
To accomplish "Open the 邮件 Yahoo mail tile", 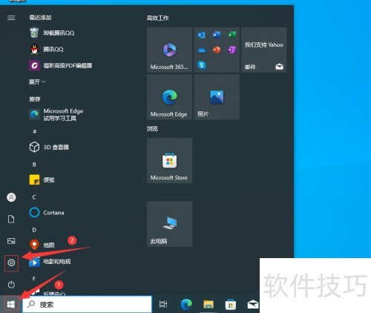I will pos(264,50).
